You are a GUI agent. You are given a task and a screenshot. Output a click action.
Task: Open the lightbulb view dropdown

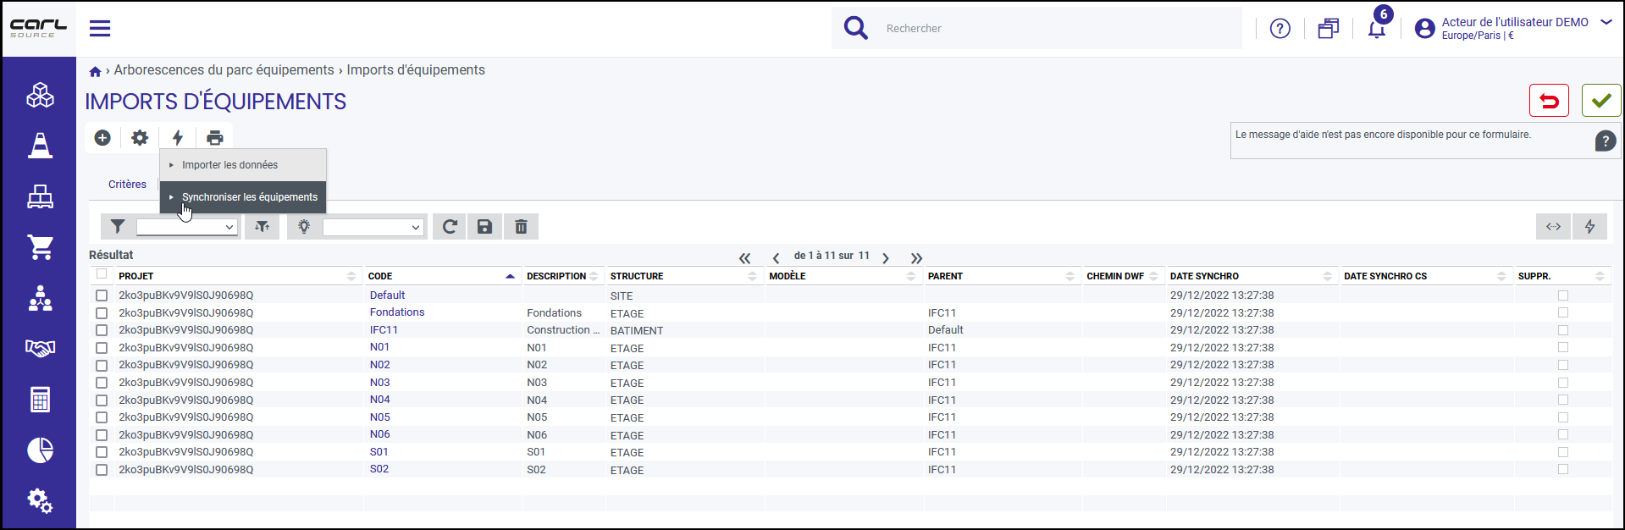click(373, 227)
